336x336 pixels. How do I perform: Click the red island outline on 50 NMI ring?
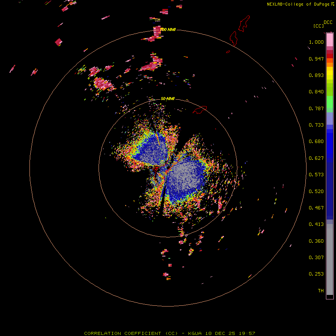(x=200, y=109)
